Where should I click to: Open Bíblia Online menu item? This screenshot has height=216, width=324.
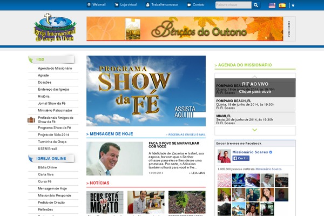click(47, 167)
